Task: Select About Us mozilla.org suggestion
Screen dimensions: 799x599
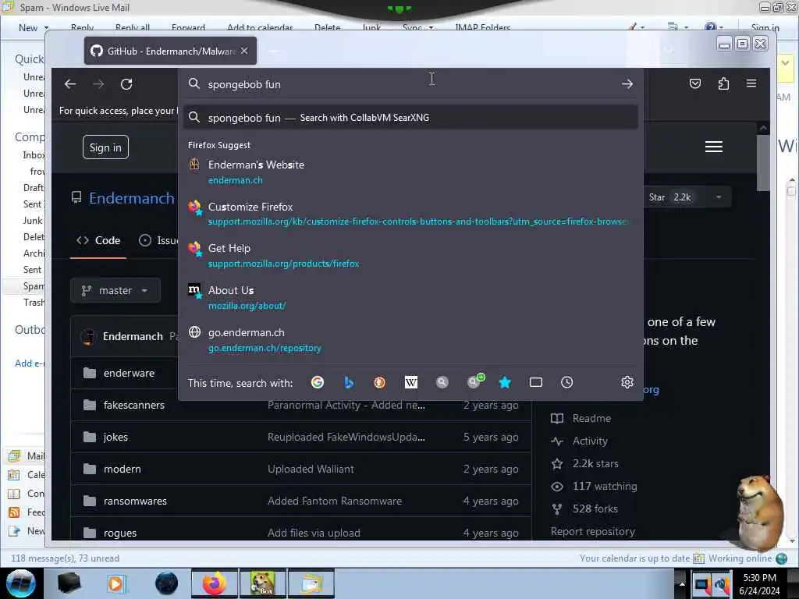Action: coord(410,297)
